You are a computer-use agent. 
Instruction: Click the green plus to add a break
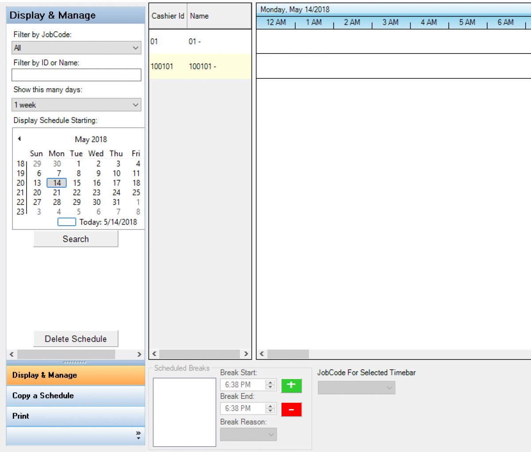pos(291,386)
